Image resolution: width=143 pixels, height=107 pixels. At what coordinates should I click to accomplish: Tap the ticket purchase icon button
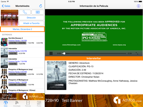38,12
